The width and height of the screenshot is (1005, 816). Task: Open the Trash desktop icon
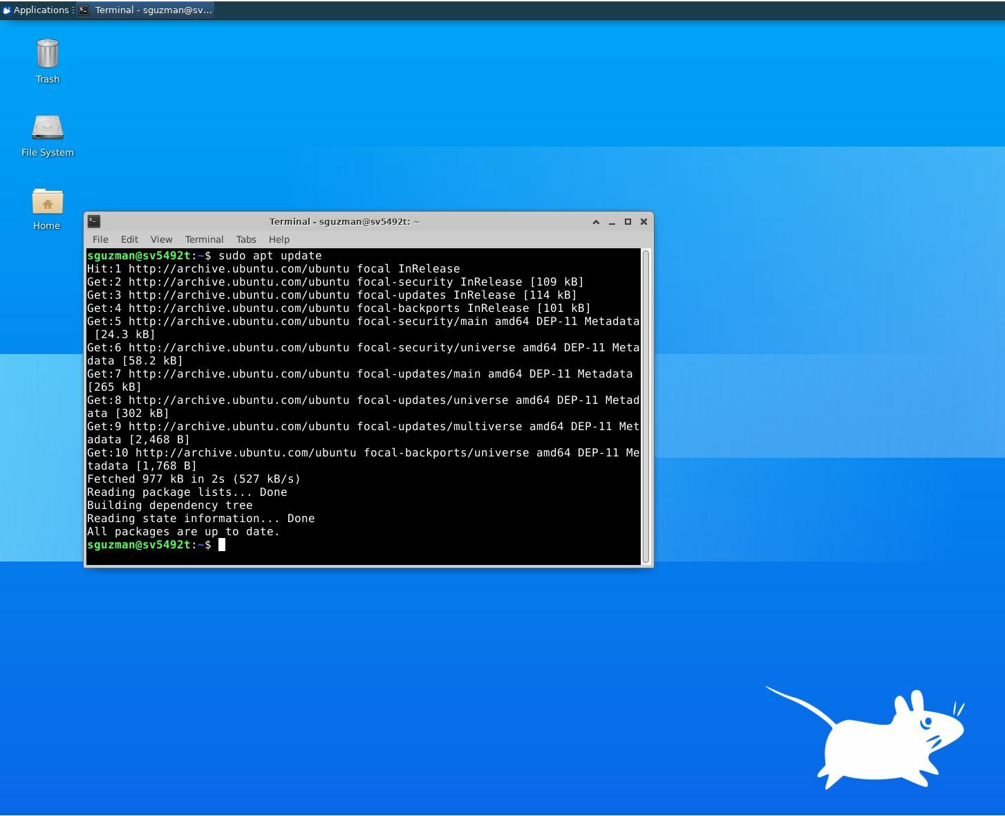(x=47, y=55)
